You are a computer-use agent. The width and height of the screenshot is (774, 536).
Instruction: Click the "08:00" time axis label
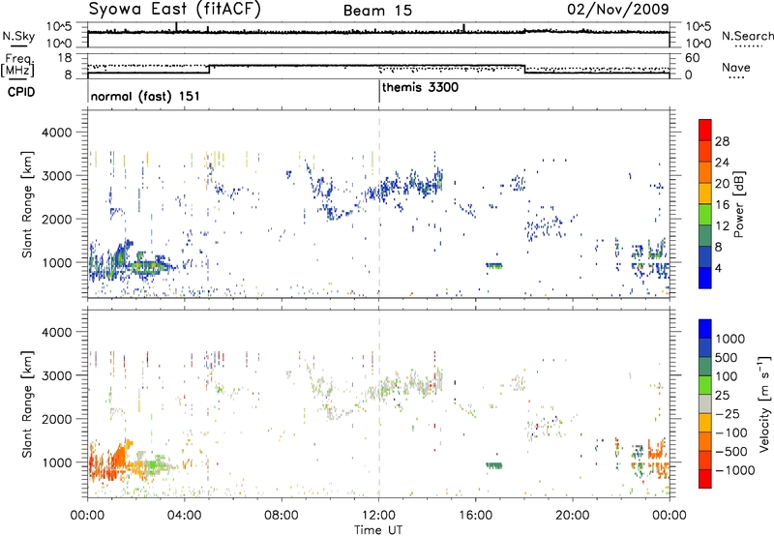(282, 516)
